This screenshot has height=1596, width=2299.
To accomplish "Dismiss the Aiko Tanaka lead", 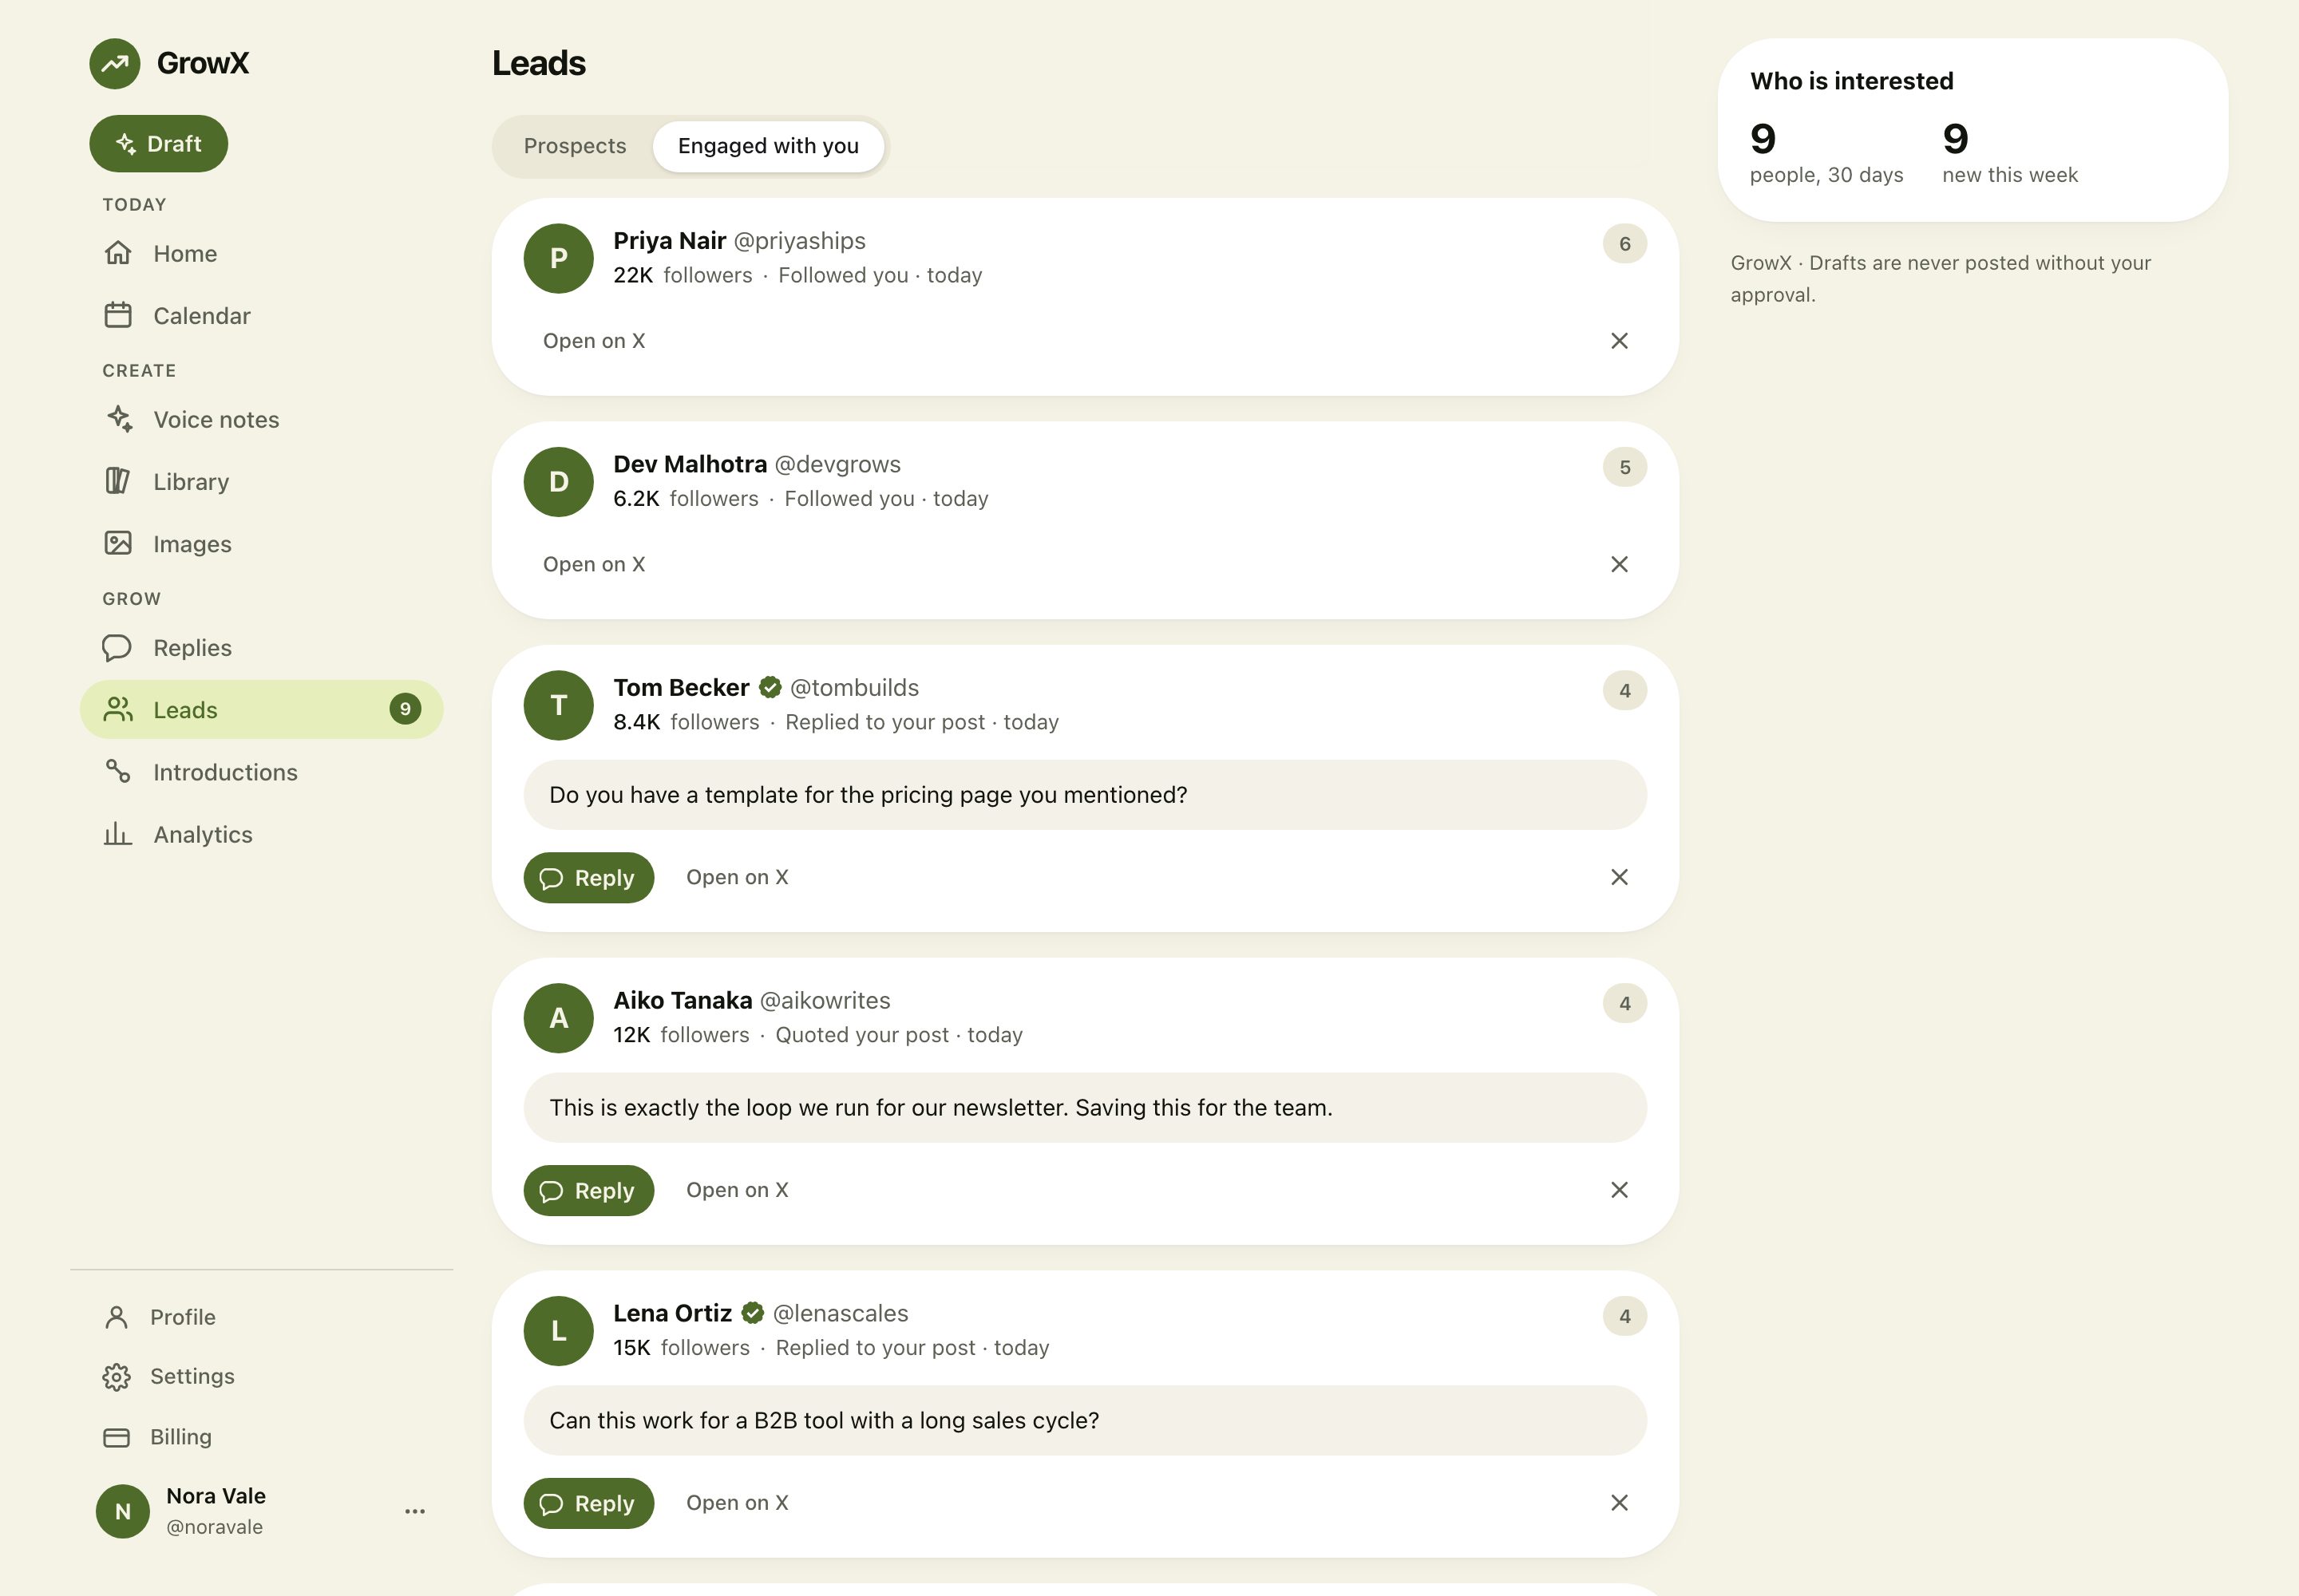I will 1620,1191.
